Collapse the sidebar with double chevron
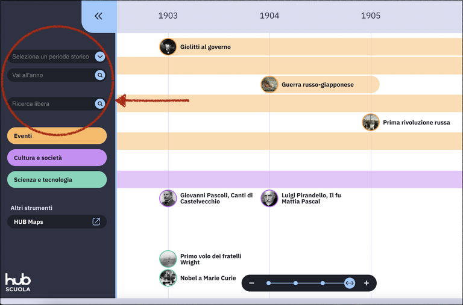Viewport: 463px width, 305px height. click(x=98, y=16)
